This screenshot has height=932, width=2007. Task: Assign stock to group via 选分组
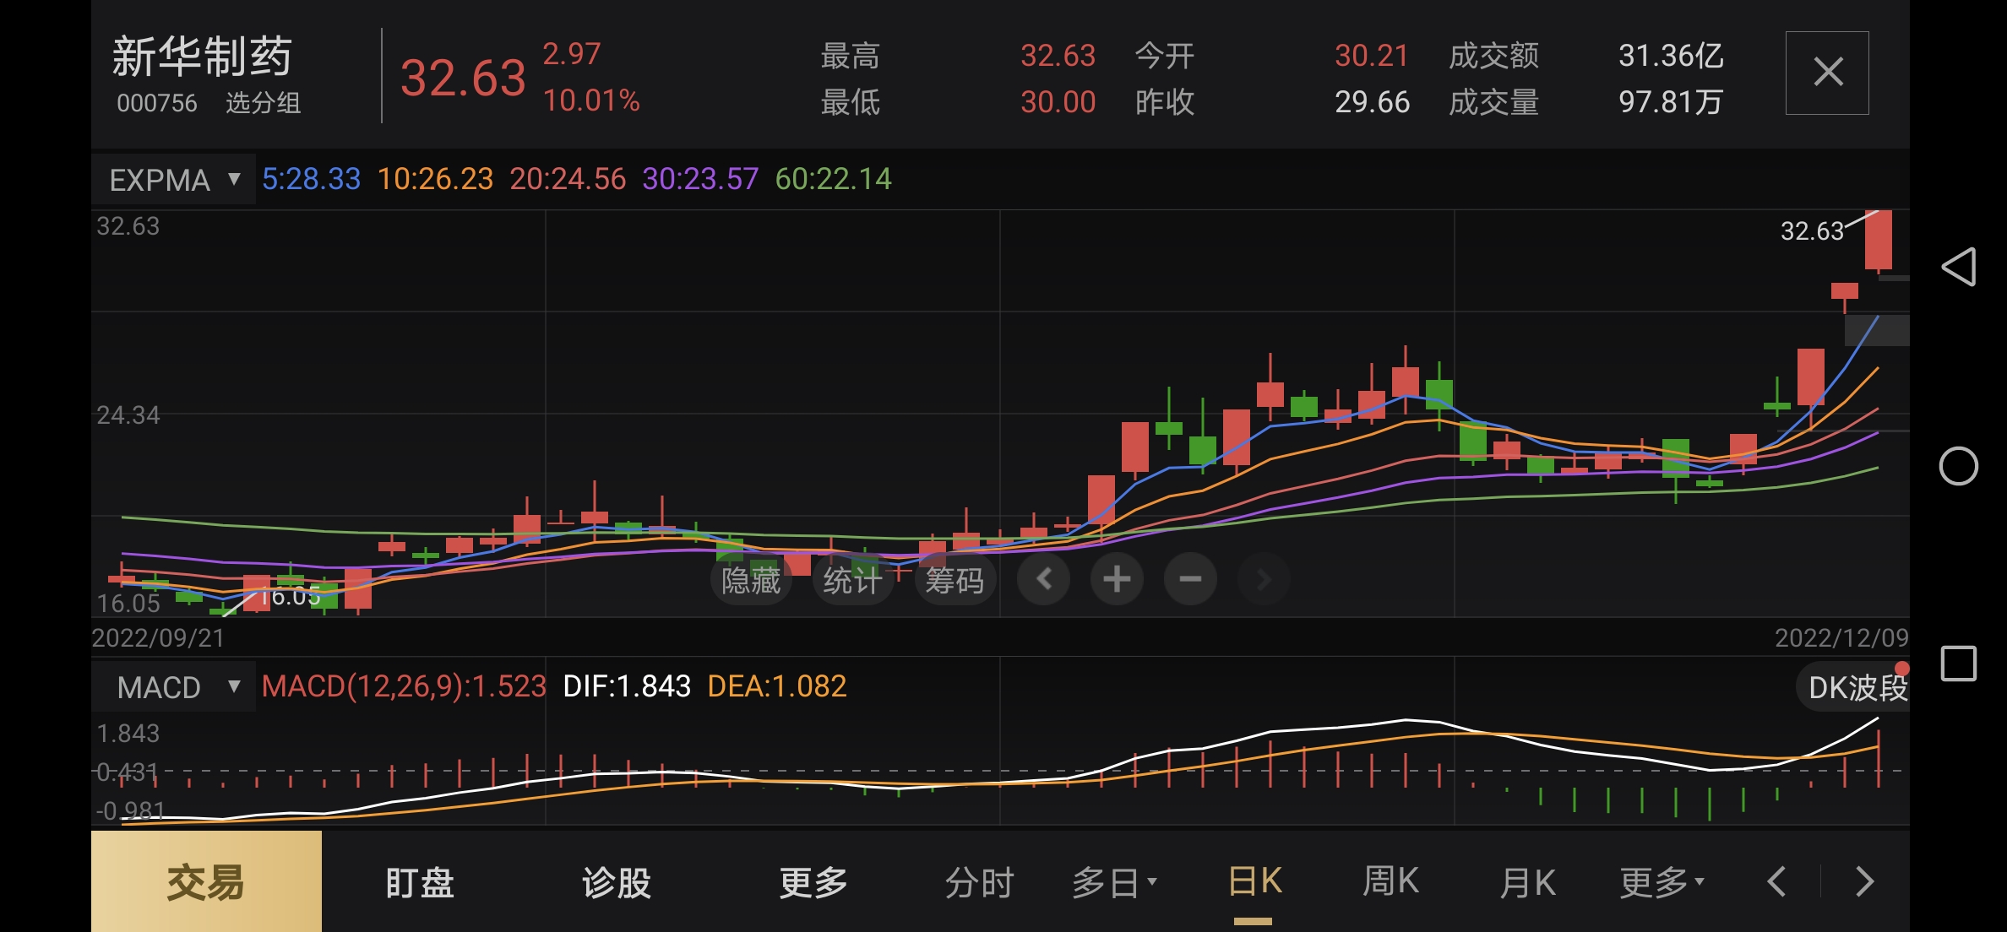pyautogui.click(x=264, y=104)
